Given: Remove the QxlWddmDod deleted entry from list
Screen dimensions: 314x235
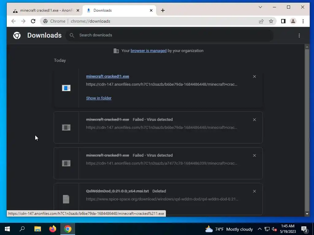Looking at the screenshot, I should click(254, 191).
